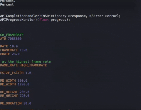Click the width value 1280.0
The image size is (141, 110).
click(23, 84)
